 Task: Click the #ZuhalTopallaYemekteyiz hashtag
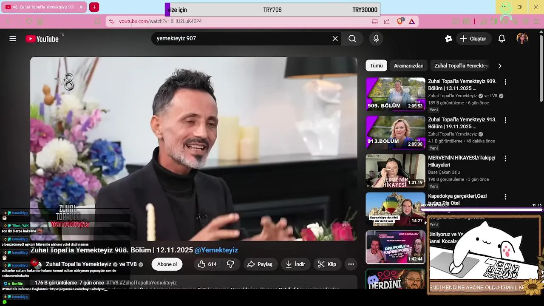click(148, 283)
